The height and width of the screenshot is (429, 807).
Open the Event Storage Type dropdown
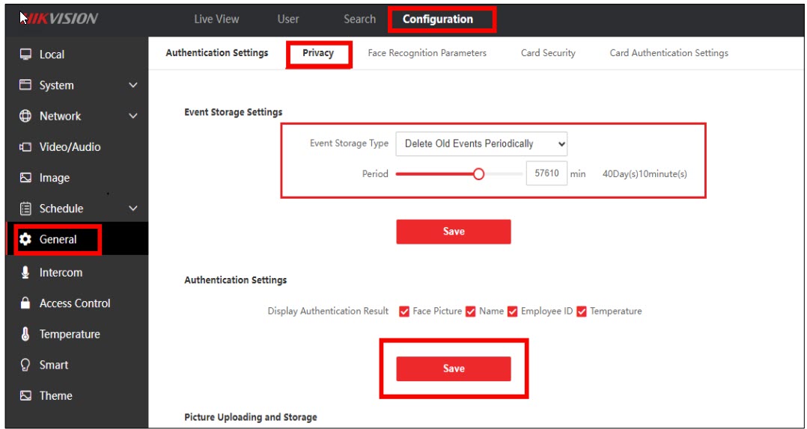[481, 143]
